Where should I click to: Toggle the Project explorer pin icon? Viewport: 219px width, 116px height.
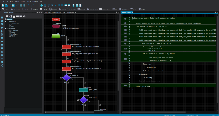click(40, 12)
